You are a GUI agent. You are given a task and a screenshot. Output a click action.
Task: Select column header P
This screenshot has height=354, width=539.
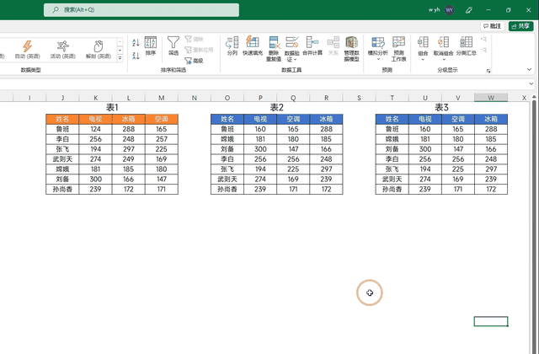[x=260, y=98]
